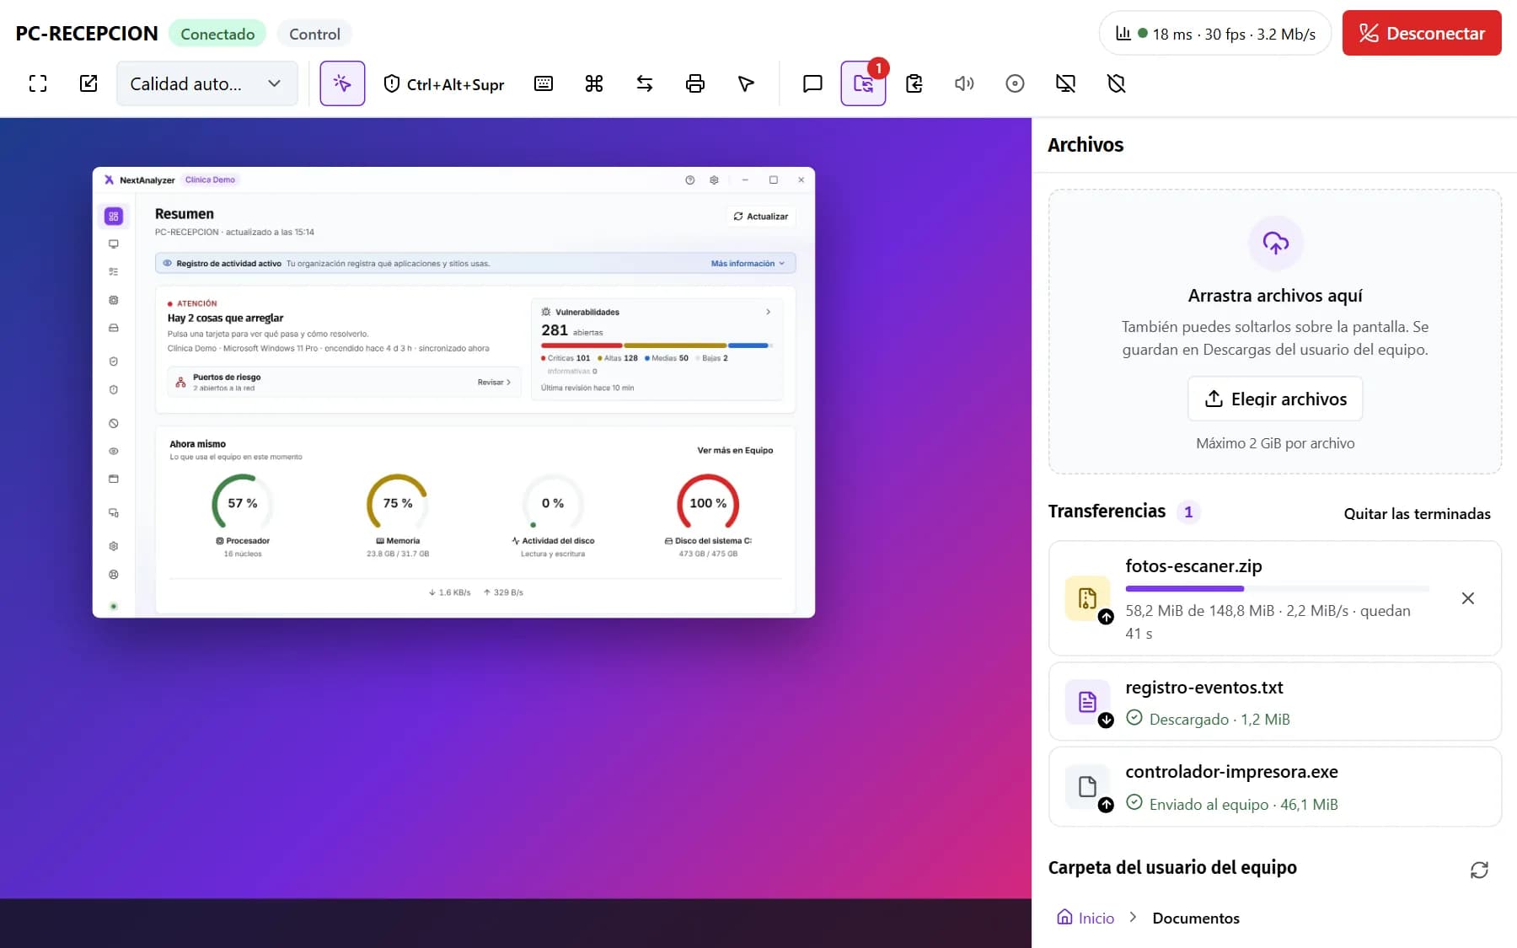The height and width of the screenshot is (948, 1517).
Task: Open the connection stats 18 ms indicator
Action: pyautogui.click(x=1214, y=34)
